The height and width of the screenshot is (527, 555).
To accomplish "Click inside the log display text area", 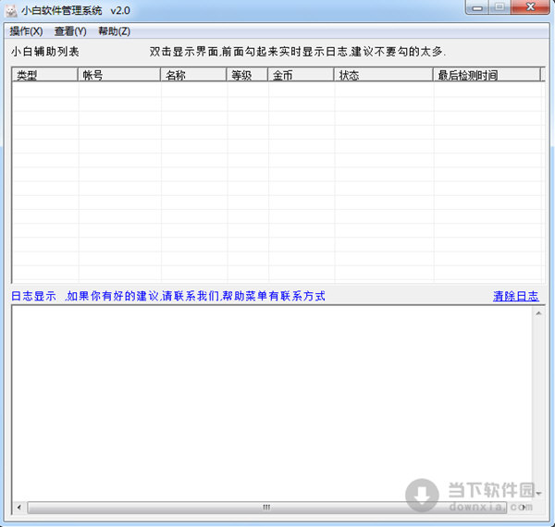I will pyautogui.click(x=272, y=403).
